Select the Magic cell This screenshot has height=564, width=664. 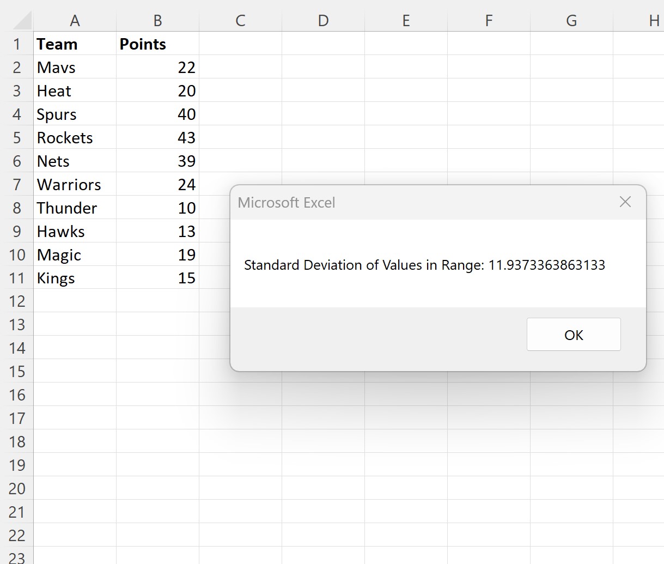[75, 254]
